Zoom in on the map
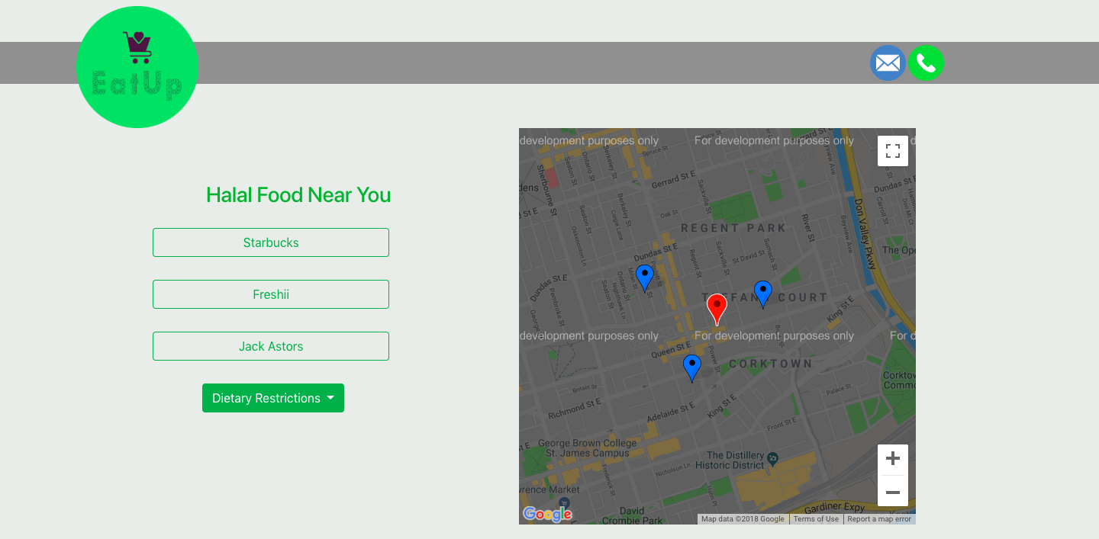This screenshot has width=1099, height=539. point(893,459)
